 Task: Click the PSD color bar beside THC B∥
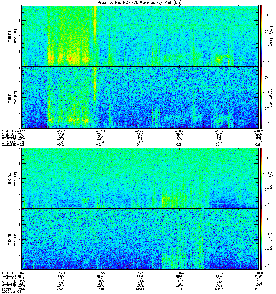click(x=261, y=240)
